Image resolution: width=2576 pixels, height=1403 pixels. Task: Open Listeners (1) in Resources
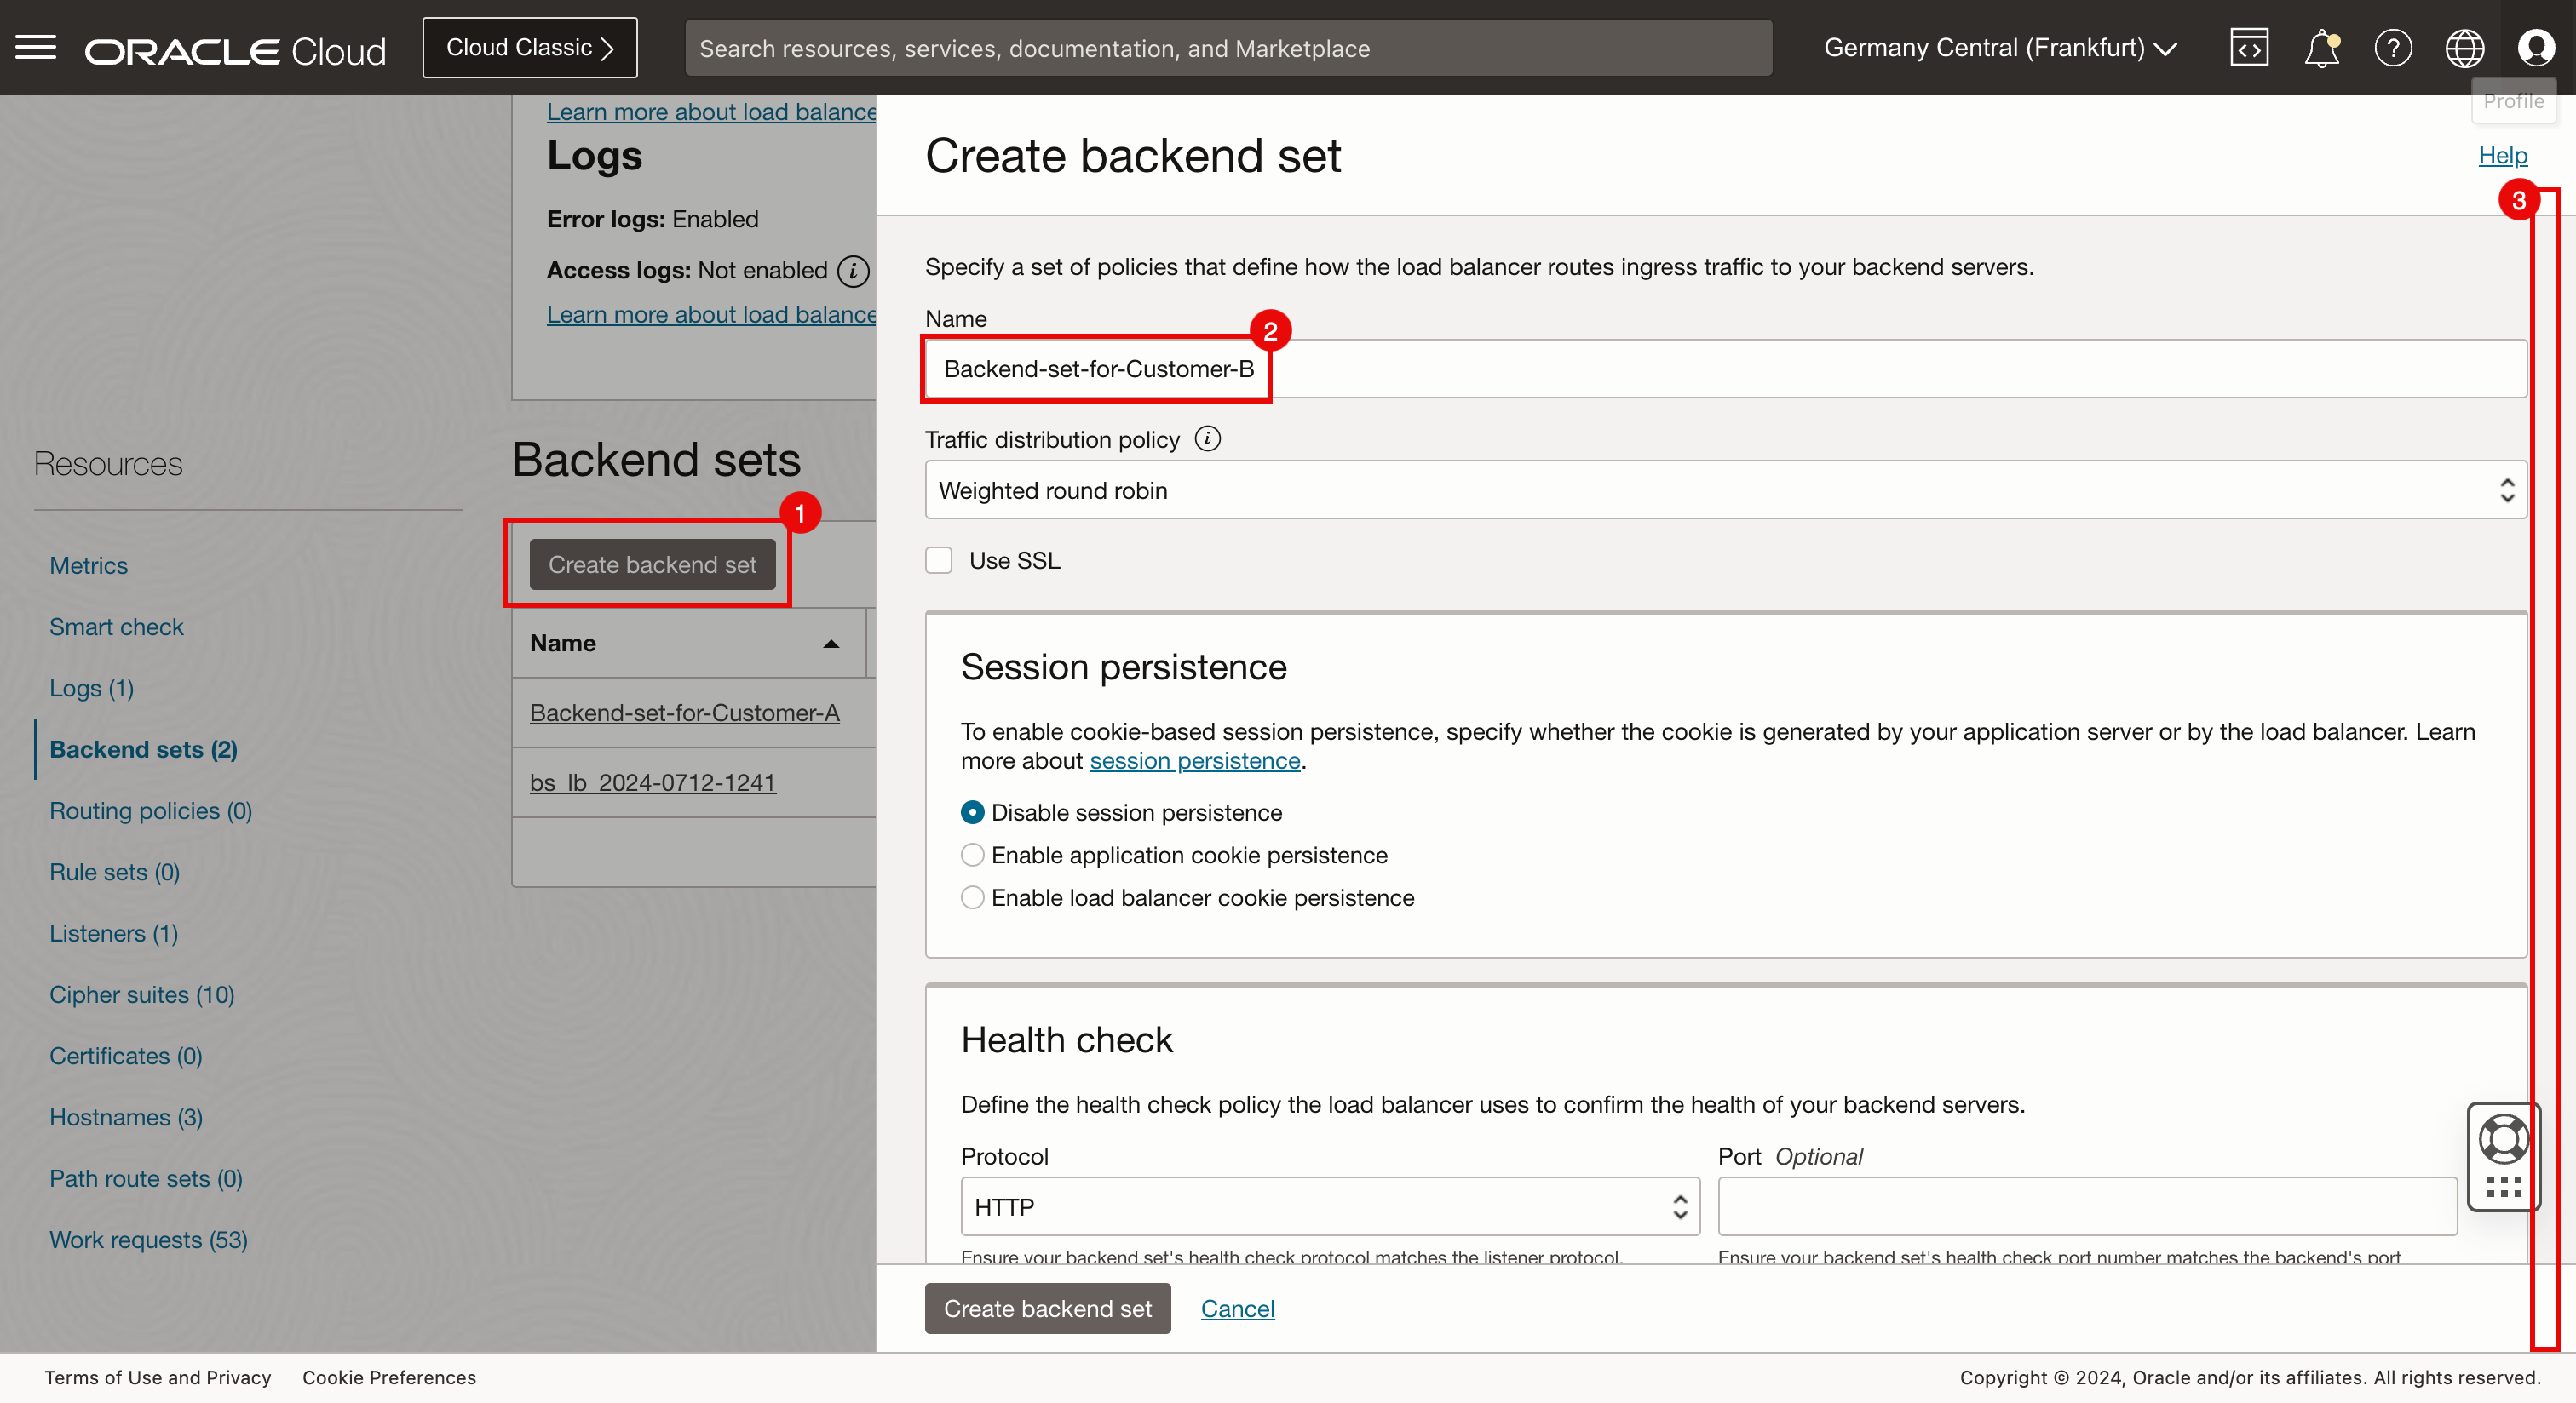pyautogui.click(x=113, y=933)
